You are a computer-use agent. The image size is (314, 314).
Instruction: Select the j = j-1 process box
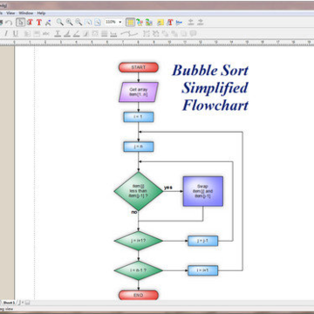tap(202, 241)
